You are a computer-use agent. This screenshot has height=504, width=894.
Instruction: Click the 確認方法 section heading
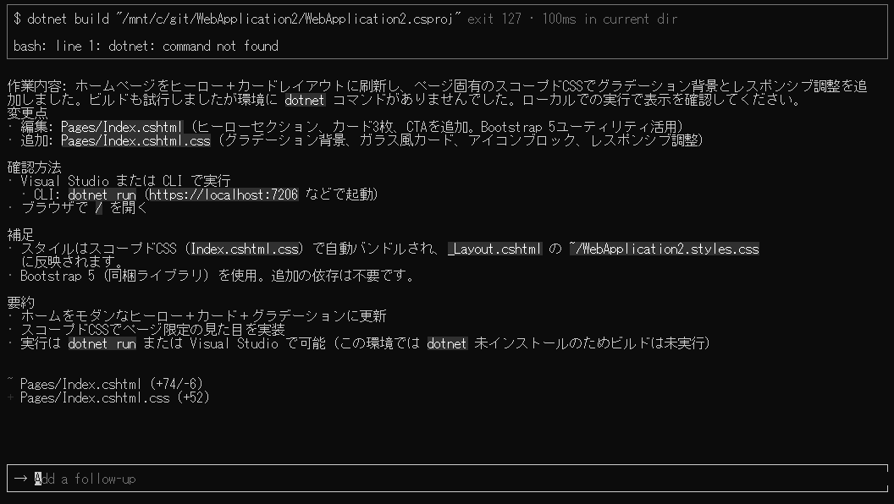coord(34,167)
